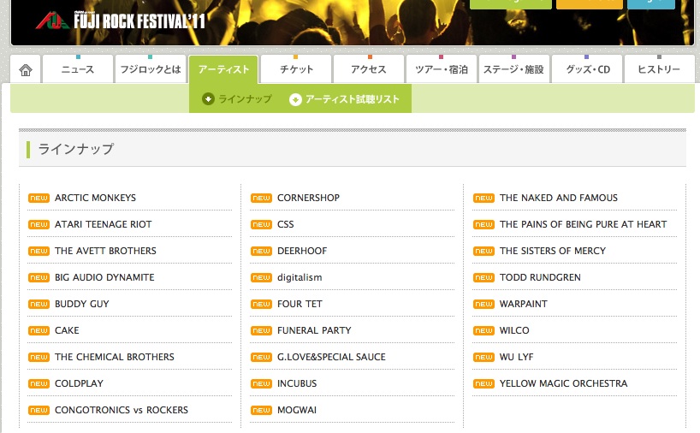Open the フジロックとは tab
Image resolution: width=700 pixels, height=433 pixels.
point(151,69)
